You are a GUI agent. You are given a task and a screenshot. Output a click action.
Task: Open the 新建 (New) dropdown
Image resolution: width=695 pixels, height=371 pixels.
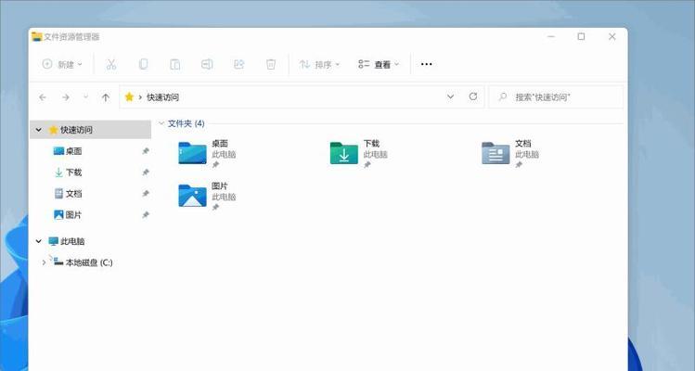click(62, 64)
